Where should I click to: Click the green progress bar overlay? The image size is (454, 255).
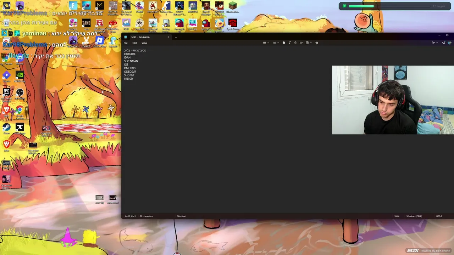click(361, 6)
